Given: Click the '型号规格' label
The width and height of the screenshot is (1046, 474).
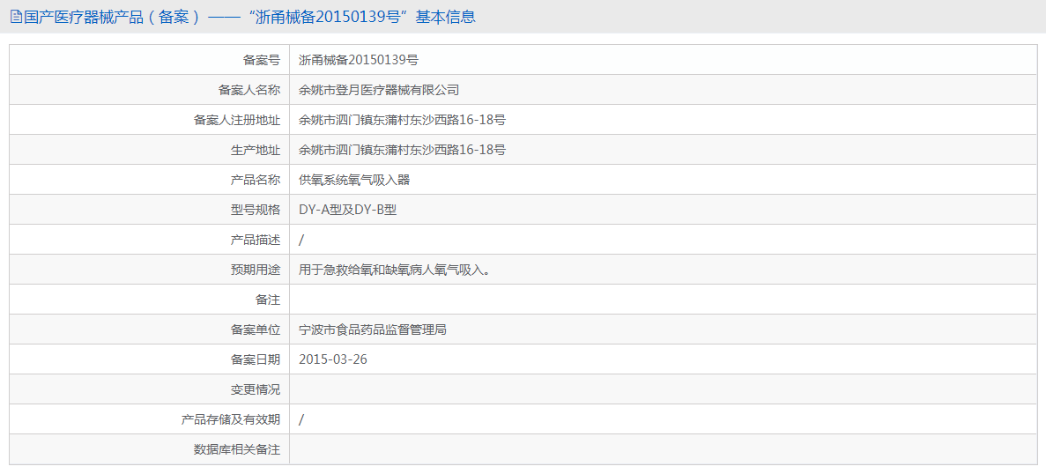Looking at the screenshot, I should click(x=256, y=210).
